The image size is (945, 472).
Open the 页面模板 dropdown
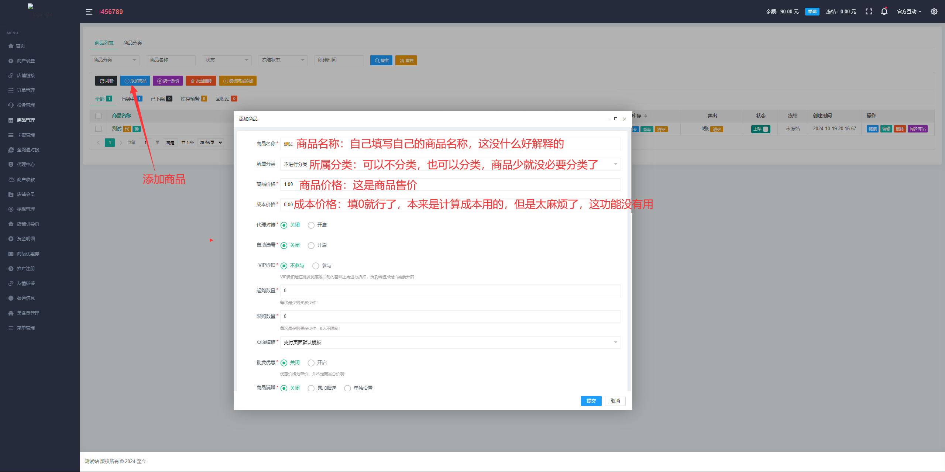450,342
